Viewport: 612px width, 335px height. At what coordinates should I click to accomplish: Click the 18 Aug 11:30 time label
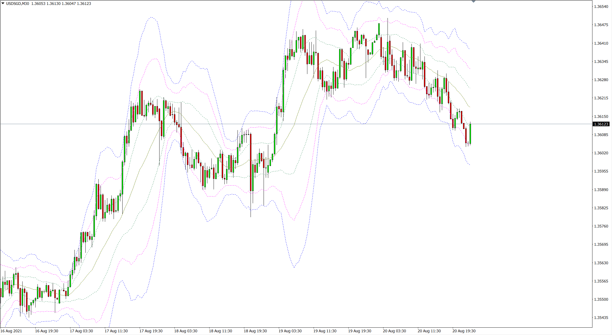(220, 331)
